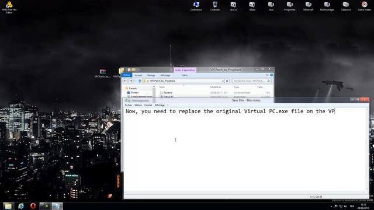Sort by Type column header

(236, 87)
